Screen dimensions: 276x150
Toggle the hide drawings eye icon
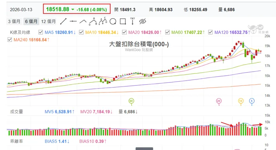(x=142, y=22)
